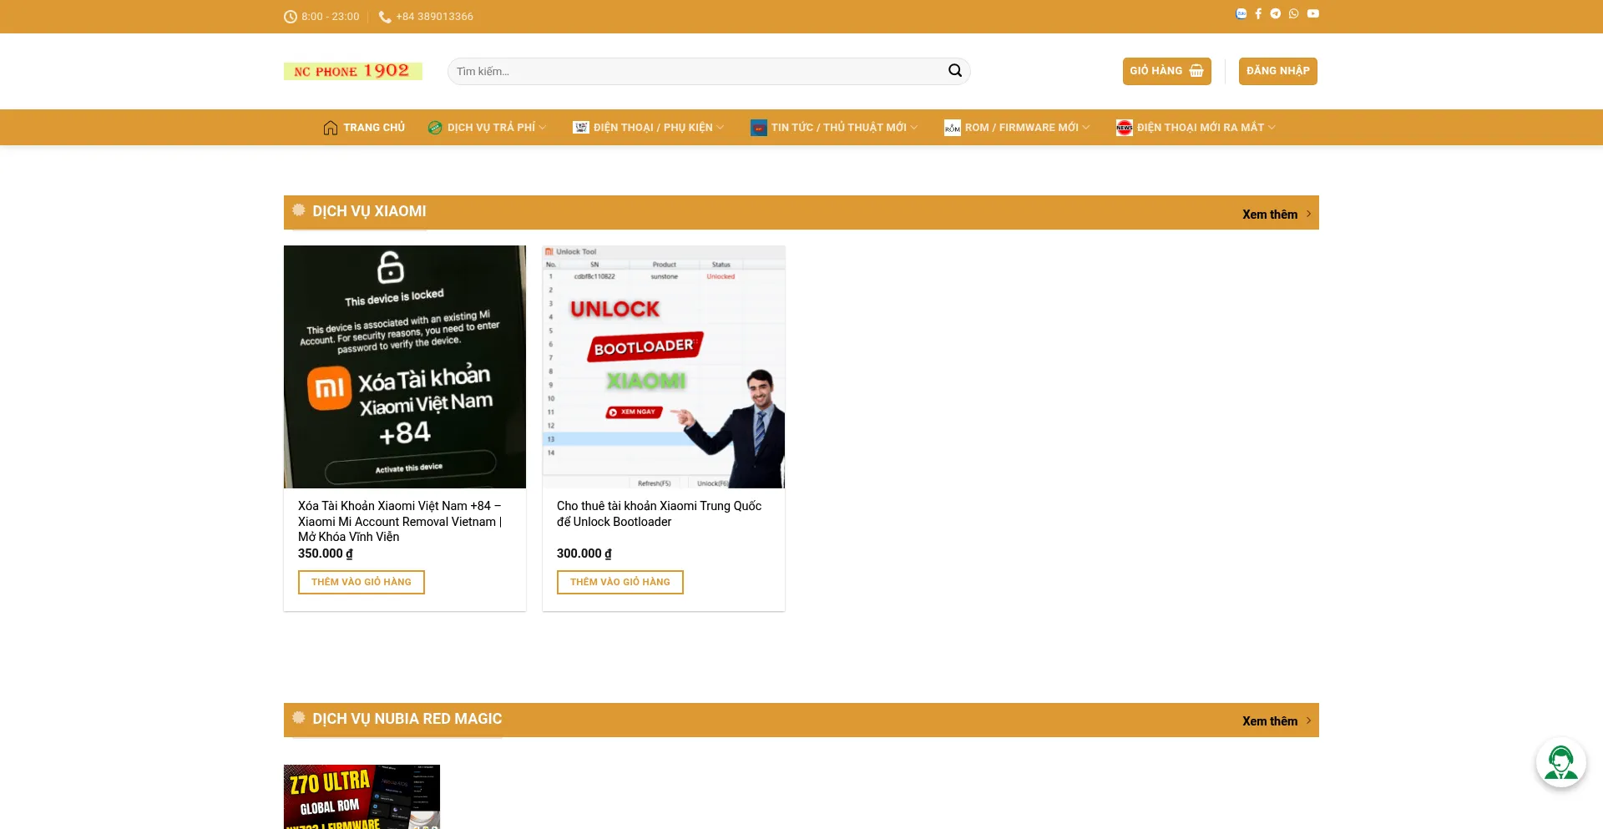Click the phone handset icon in top bar
Screen dimensions: 1603x829
click(385, 17)
